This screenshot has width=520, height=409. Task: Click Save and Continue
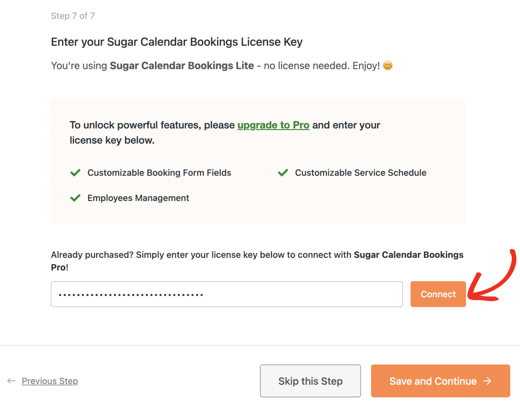(x=432, y=381)
